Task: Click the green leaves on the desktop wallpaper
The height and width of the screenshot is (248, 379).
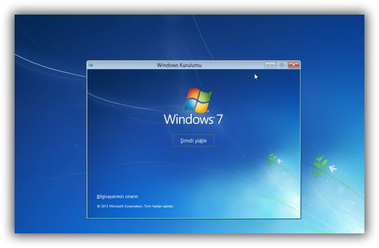Action: [318, 166]
